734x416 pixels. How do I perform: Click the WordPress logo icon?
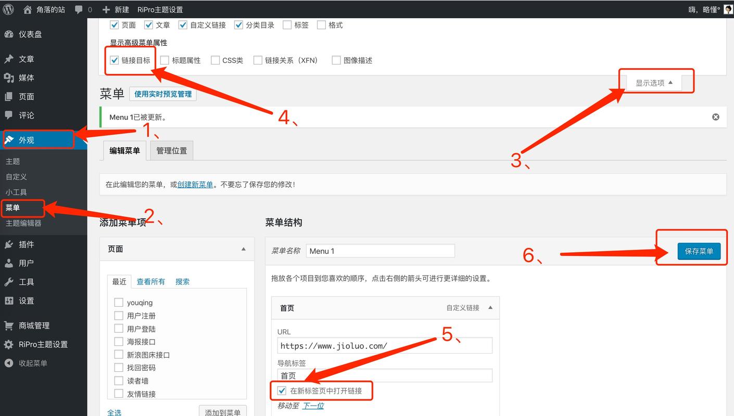pos(9,9)
